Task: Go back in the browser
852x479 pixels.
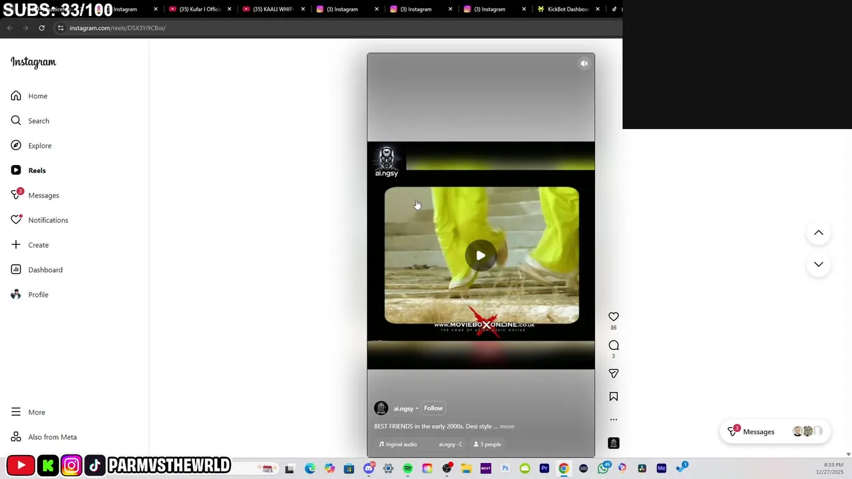Action: pos(9,28)
